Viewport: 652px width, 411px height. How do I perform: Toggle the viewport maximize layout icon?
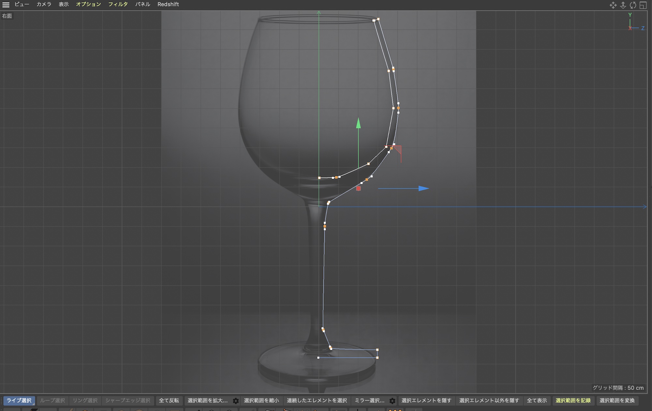[643, 5]
